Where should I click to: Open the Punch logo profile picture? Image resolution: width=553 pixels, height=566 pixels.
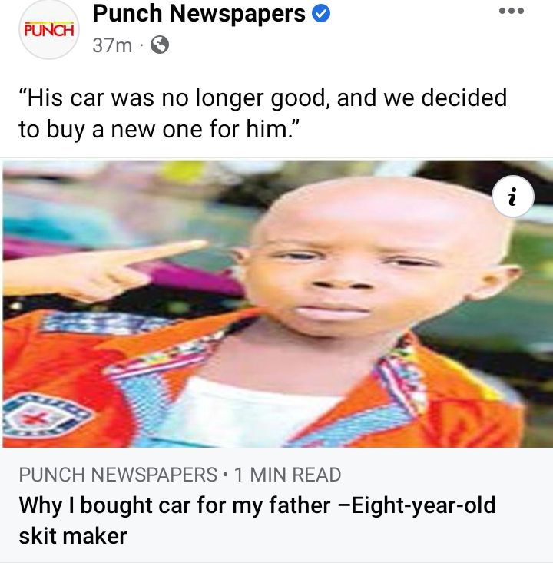(x=49, y=30)
